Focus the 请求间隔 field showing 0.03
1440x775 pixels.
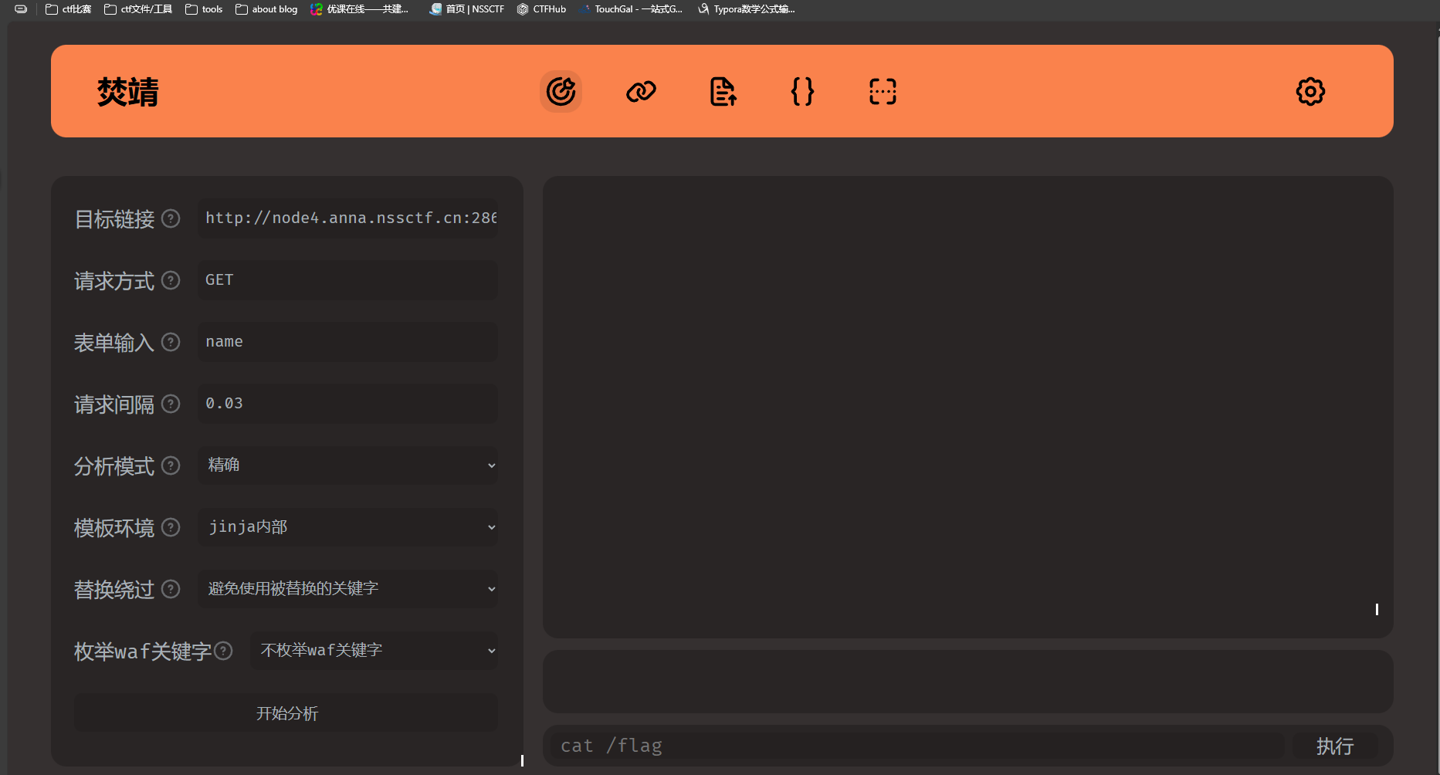pos(347,404)
